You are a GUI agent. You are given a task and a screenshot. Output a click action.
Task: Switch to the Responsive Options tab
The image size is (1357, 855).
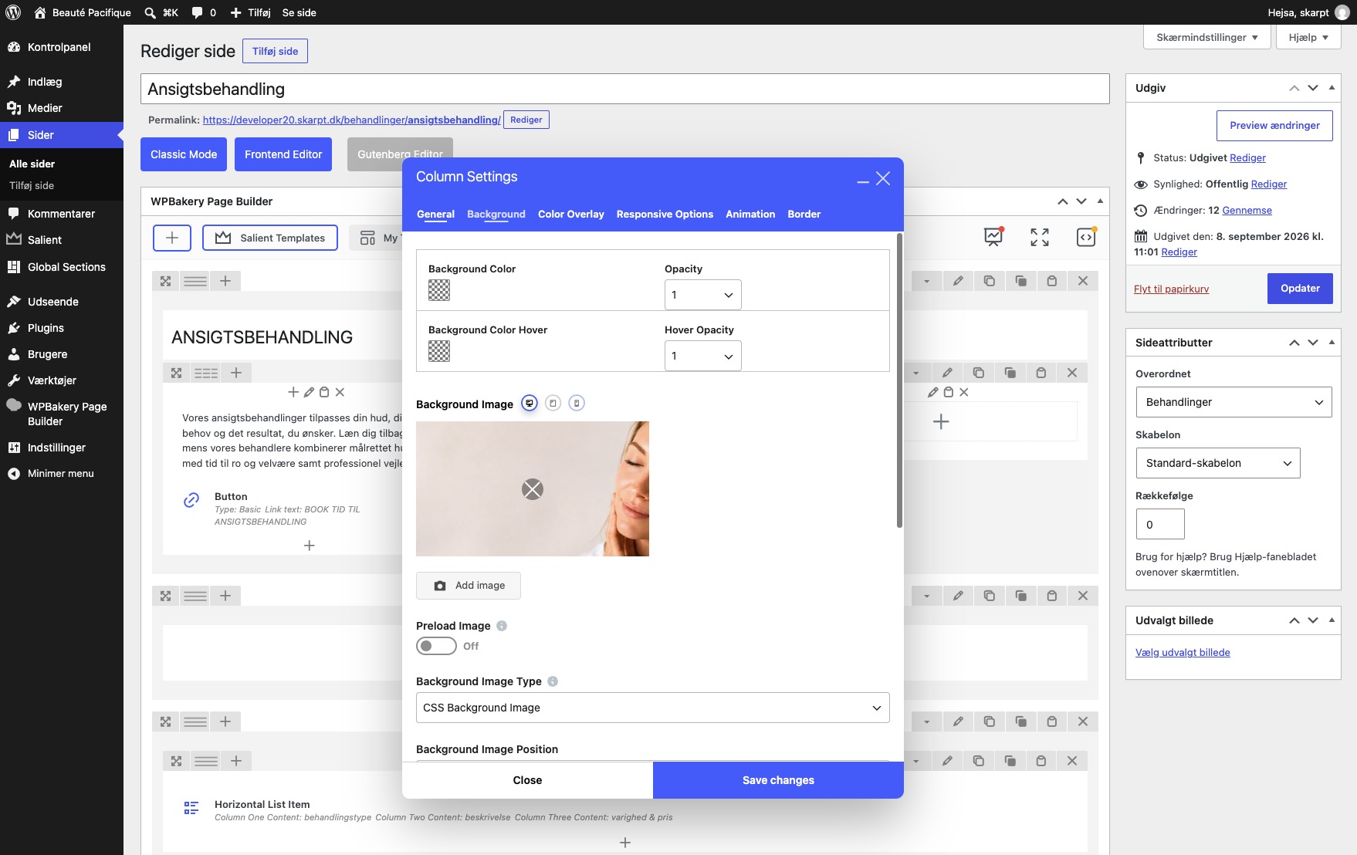[x=665, y=215]
